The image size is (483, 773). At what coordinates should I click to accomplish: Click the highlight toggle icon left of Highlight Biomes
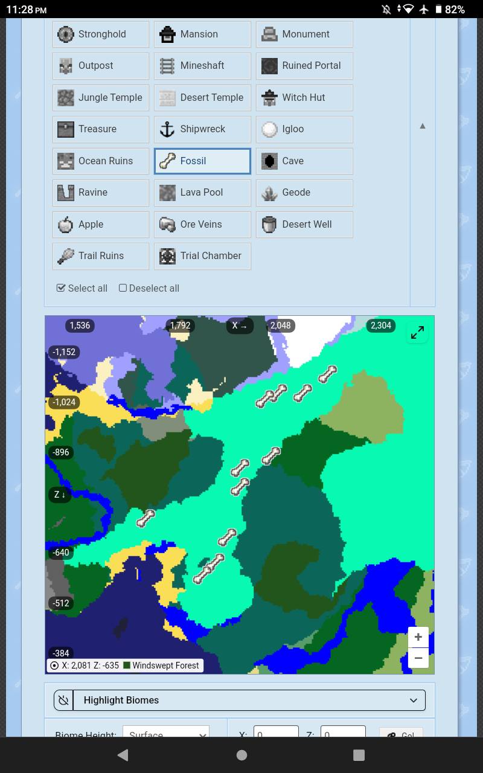pos(63,701)
